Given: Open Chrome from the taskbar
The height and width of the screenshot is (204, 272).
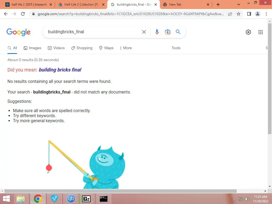Looking at the screenshot, I should coord(38,199).
